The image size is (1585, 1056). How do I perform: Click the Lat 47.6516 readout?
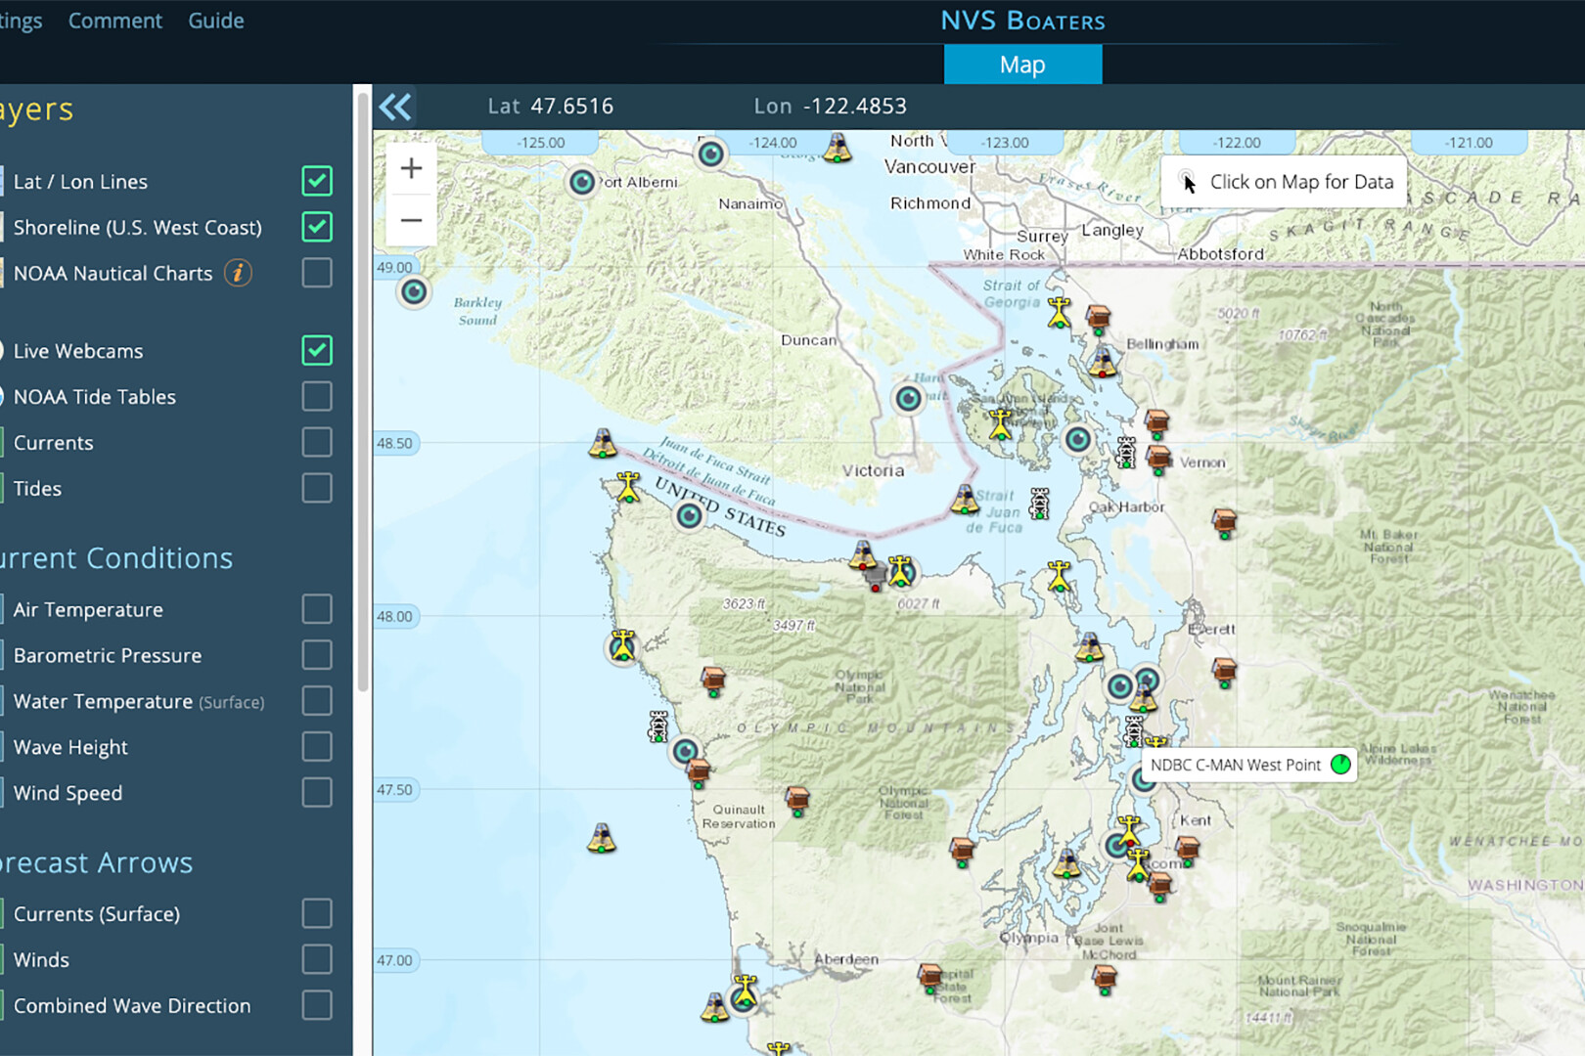(x=551, y=106)
